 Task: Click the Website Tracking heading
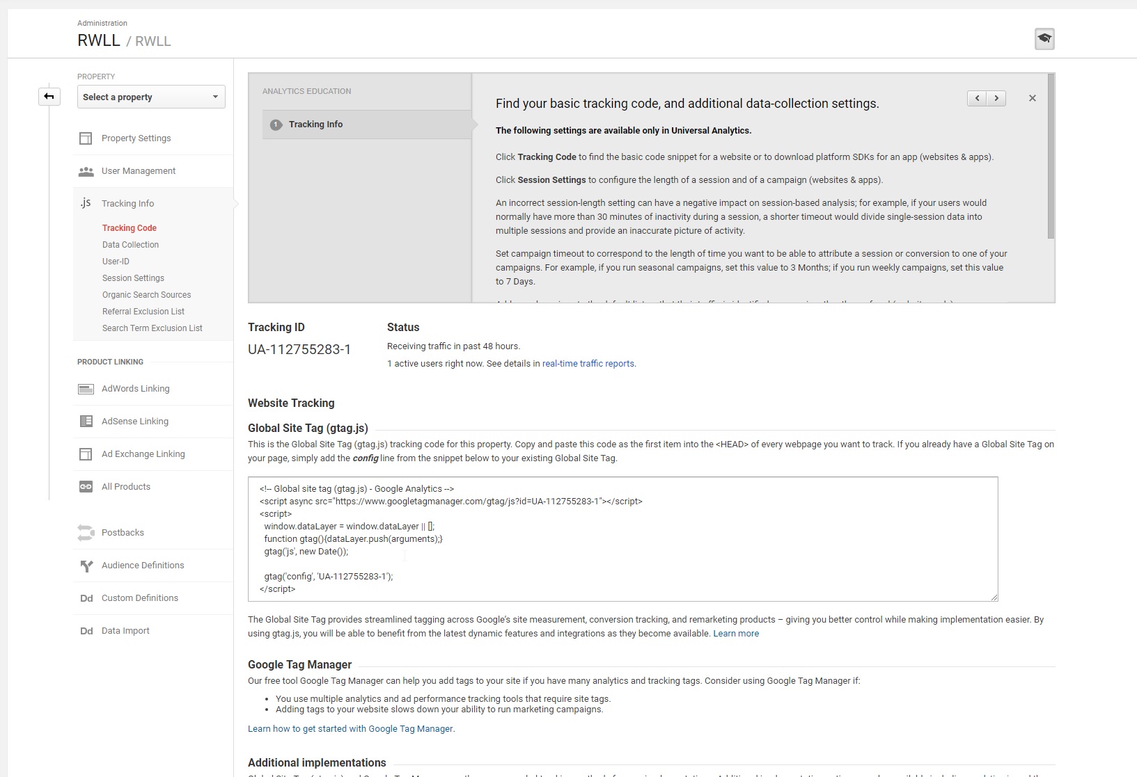point(291,403)
